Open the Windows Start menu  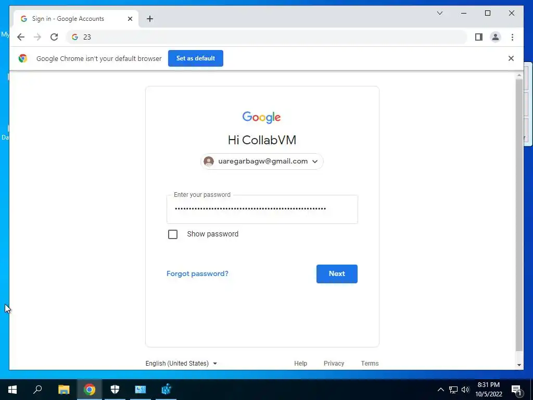[x=12, y=390]
